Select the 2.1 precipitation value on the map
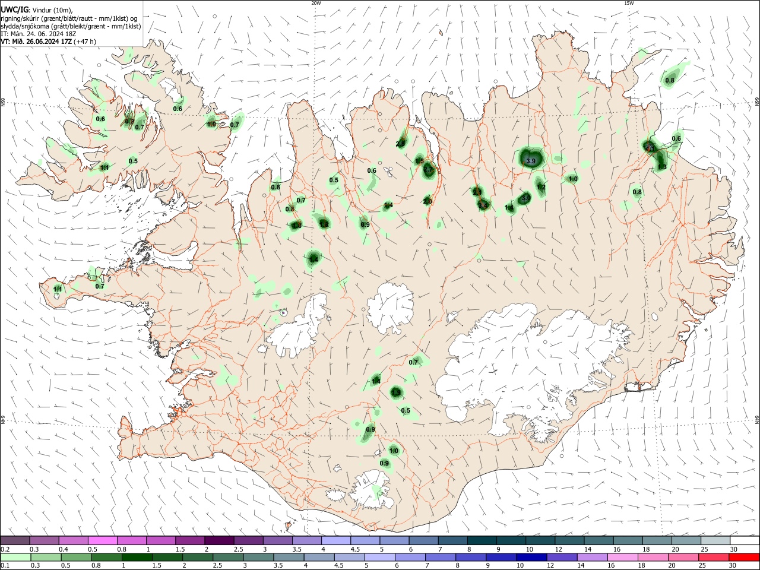Image resolution: width=760 pixels, height=570 pixels. click(x=477, y=192)
